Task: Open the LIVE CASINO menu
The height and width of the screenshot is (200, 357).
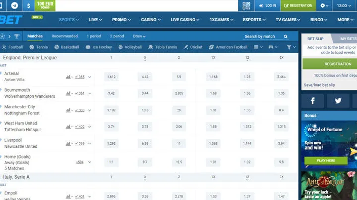Action: 185,20
